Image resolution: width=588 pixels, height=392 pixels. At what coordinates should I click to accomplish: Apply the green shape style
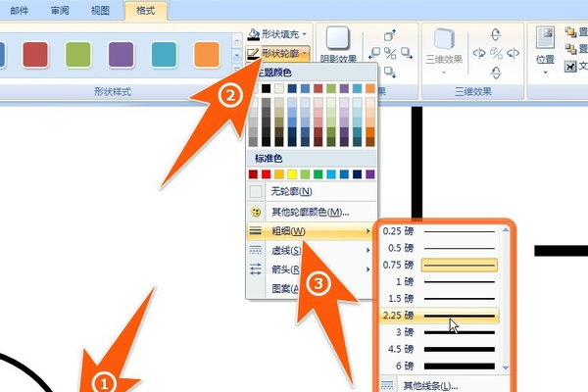click(x=78, y=55)
